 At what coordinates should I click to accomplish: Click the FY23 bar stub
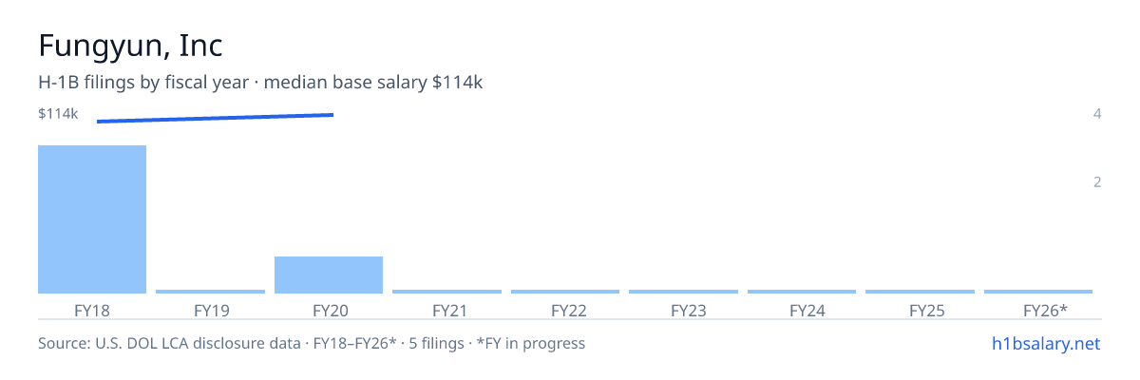683,292
